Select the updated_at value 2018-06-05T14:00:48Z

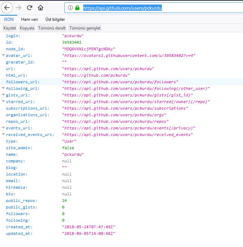pyautogui.click(x=89, y=234)
